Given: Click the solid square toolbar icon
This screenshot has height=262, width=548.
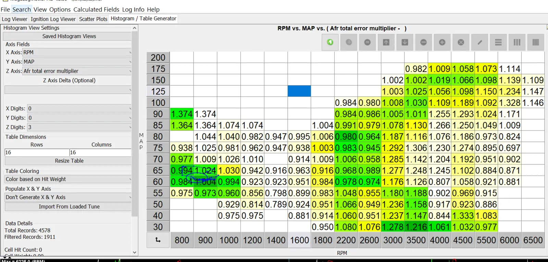Looking at the screenshot, I should [536, 42].
